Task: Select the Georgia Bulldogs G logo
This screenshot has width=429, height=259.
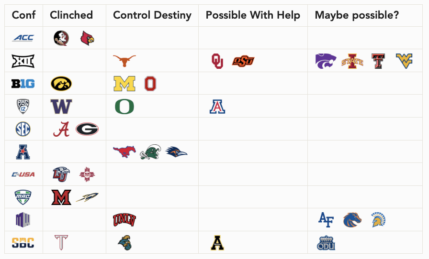Action: coord(87,129)
